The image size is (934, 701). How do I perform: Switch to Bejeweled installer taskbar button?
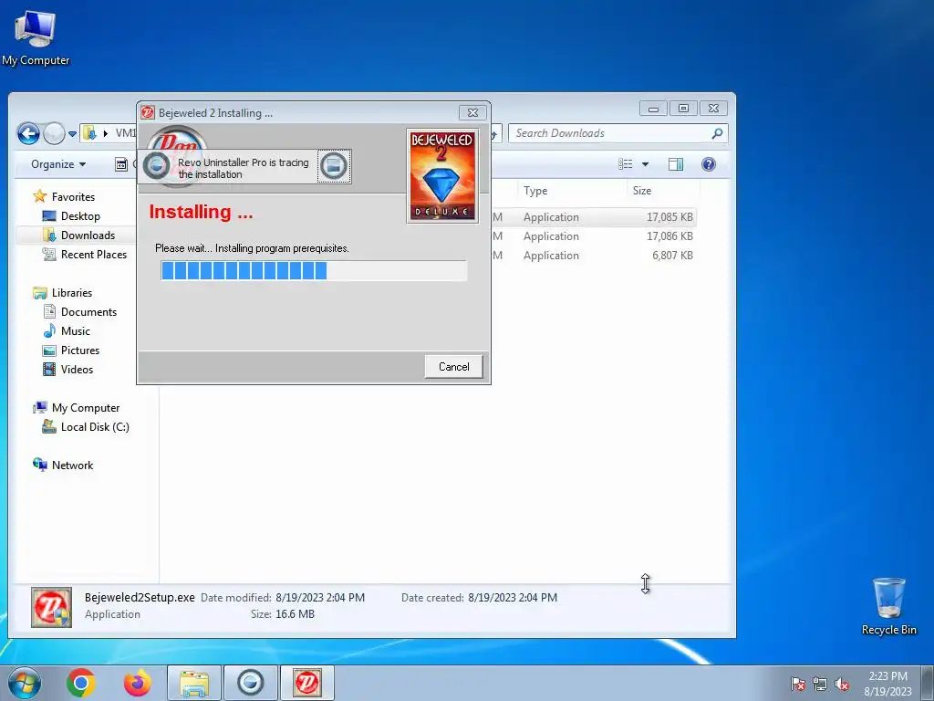click(307, 683)
